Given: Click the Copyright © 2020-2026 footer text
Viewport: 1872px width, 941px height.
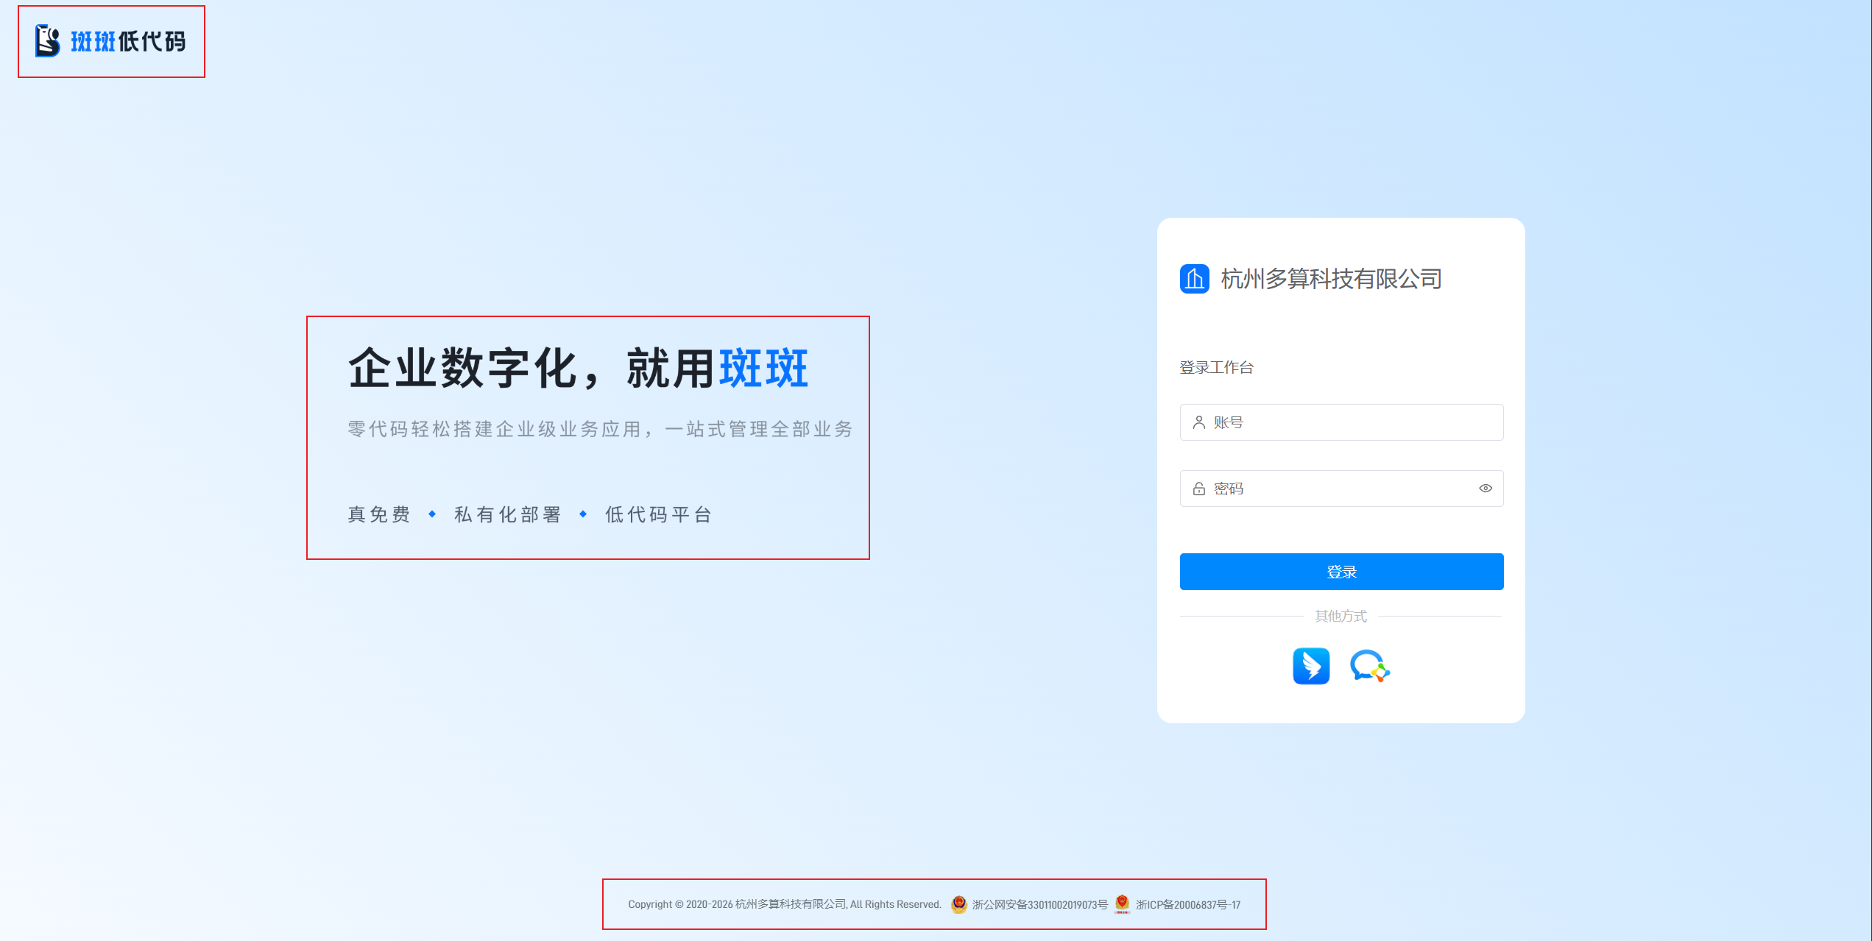Looking at the screenshot, I should [785, 905].
